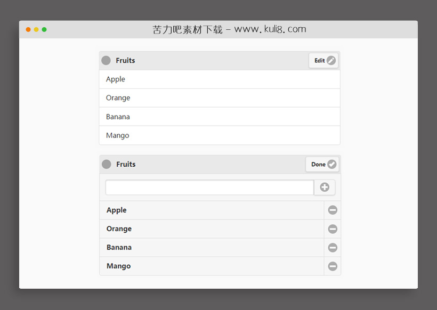437x310 pixels.
Task: Click the Done button on the bottom list
Action: (322, 164)
